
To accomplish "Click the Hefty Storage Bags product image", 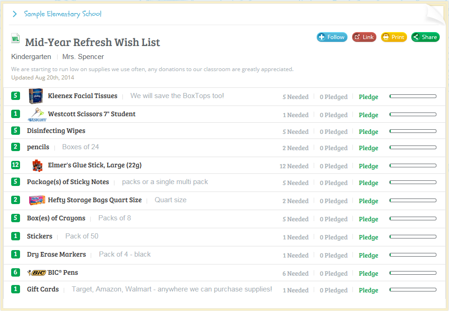I will 37,200.
